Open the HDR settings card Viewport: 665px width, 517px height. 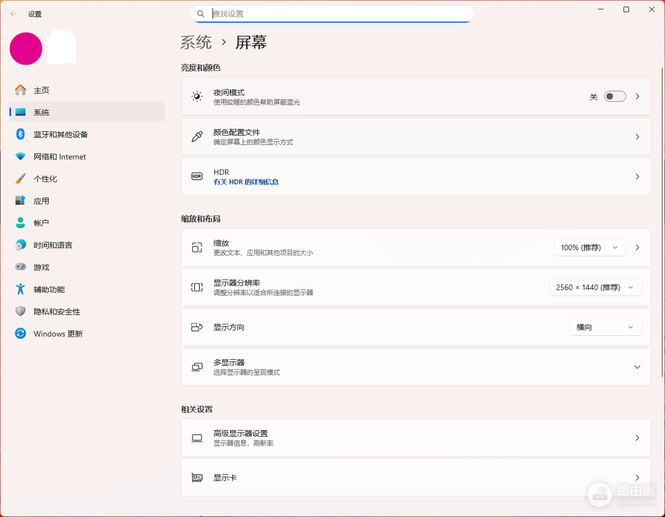416,177
